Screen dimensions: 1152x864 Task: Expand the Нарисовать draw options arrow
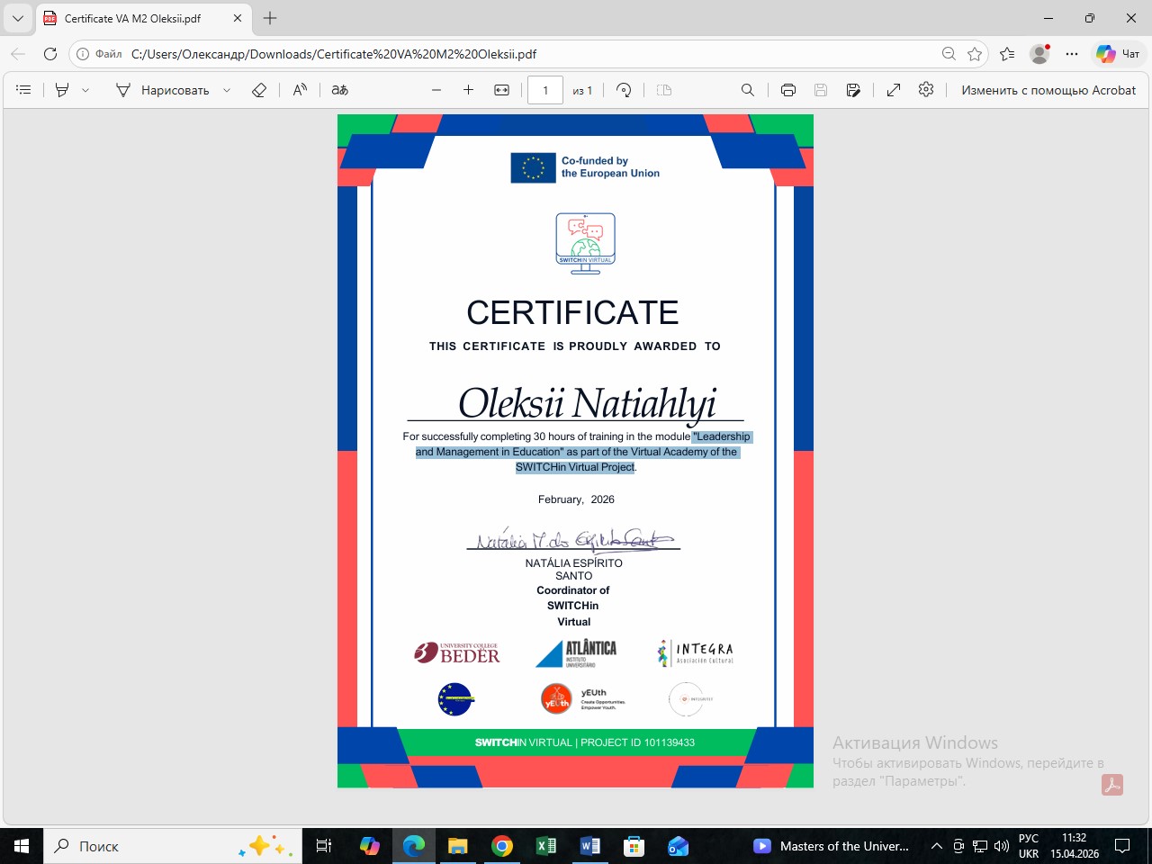click(x=227, y=90)
